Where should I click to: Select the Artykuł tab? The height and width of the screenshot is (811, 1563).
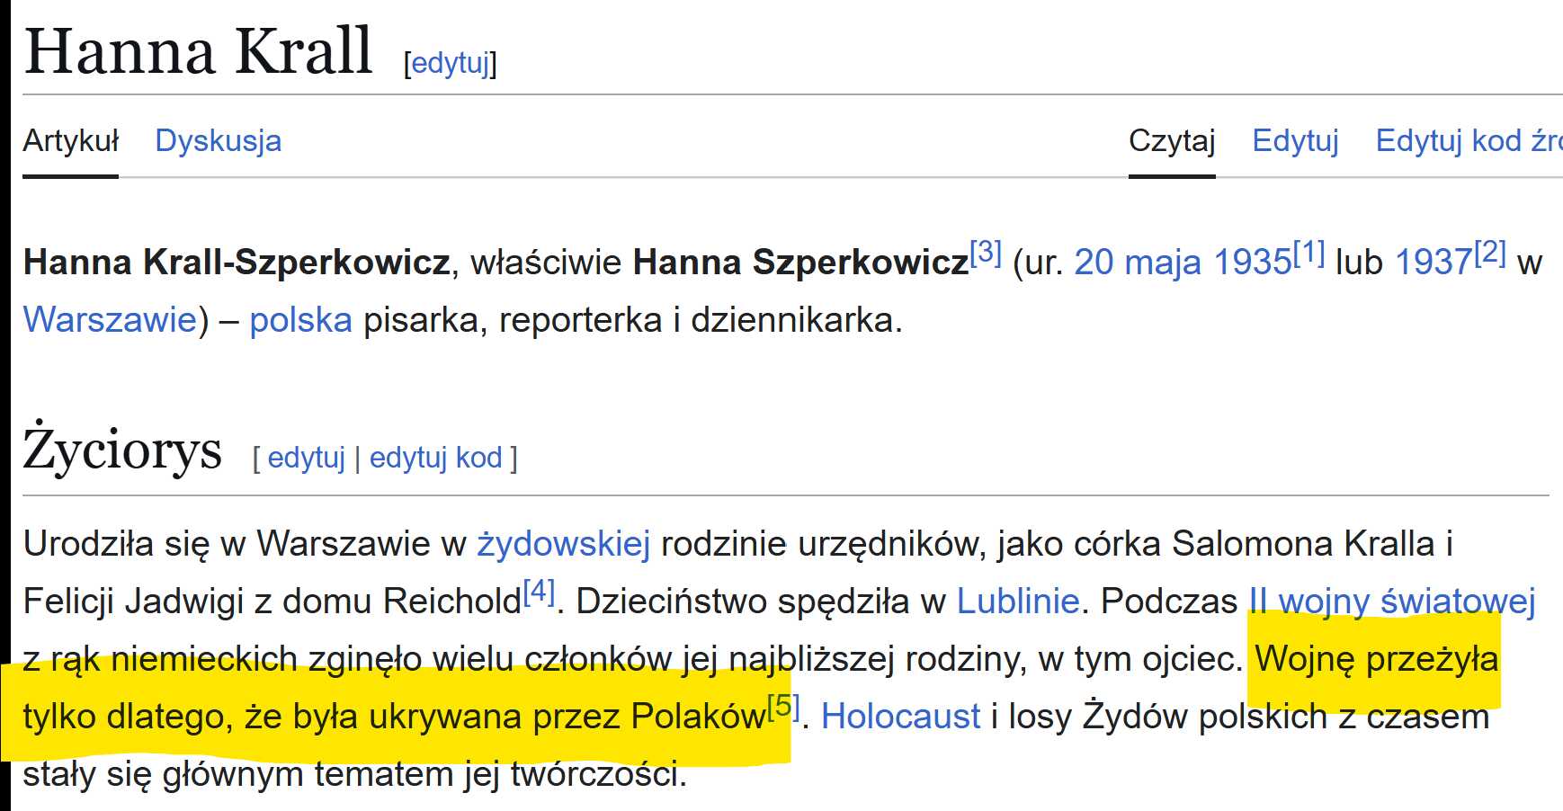click(x=71, y=141)
